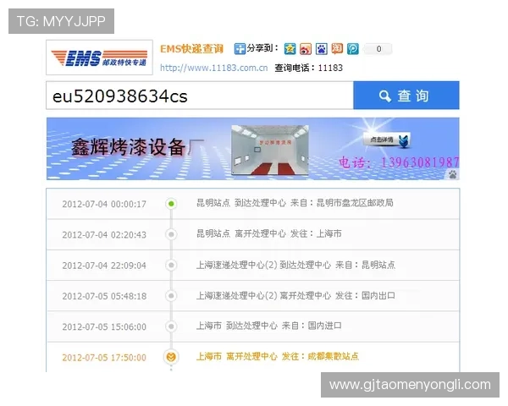The image size is (508, 406).
Task: Open the www.11183.com.cn link
Action: point(214,68)
